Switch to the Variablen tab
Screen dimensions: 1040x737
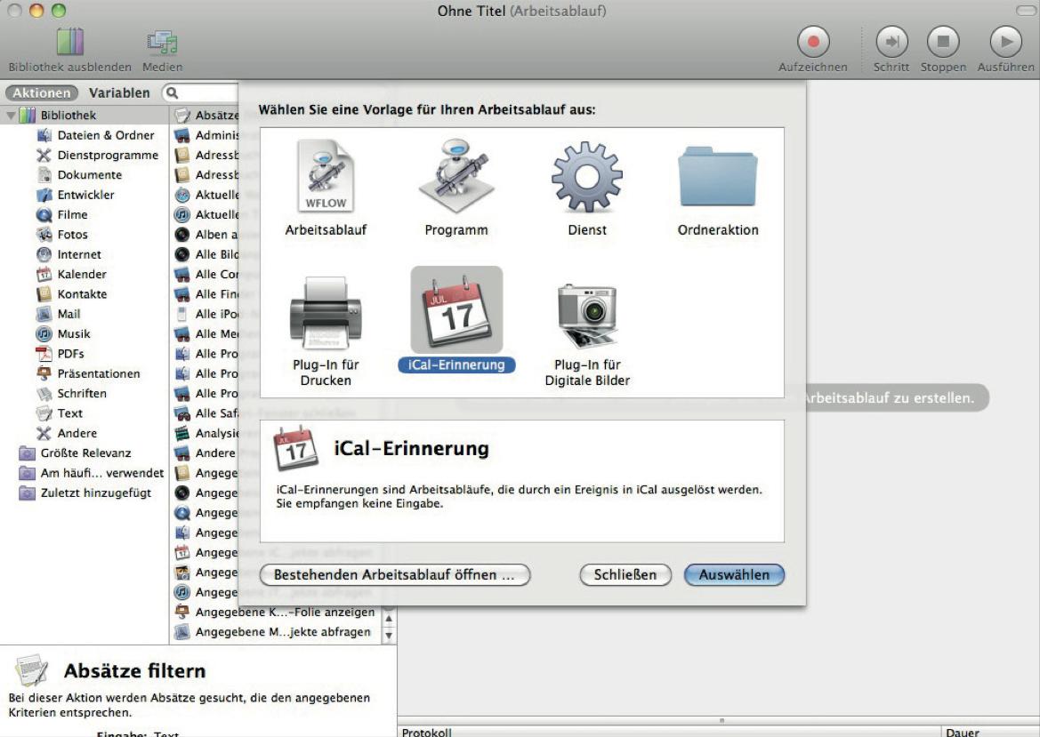119,92
